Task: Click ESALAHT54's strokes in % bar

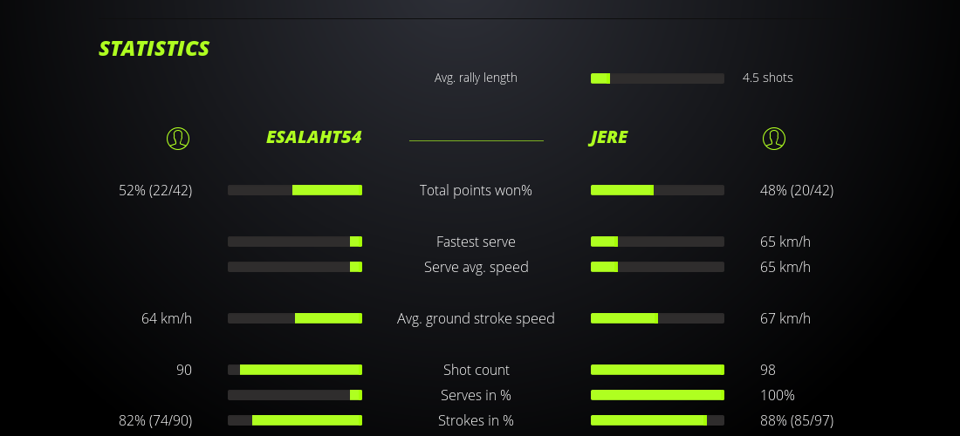Action: [295, 420]
